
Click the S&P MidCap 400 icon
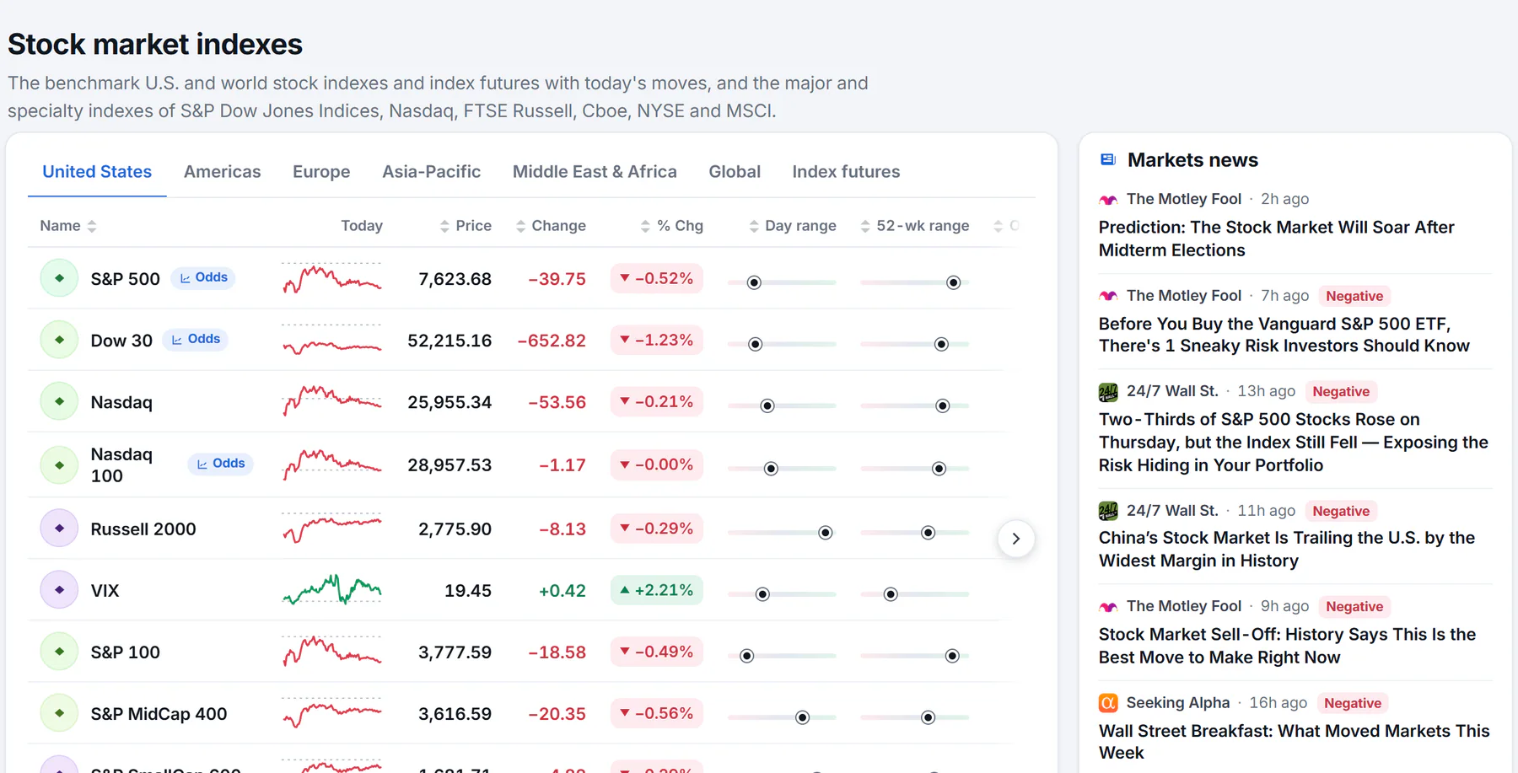coord(59,713)
